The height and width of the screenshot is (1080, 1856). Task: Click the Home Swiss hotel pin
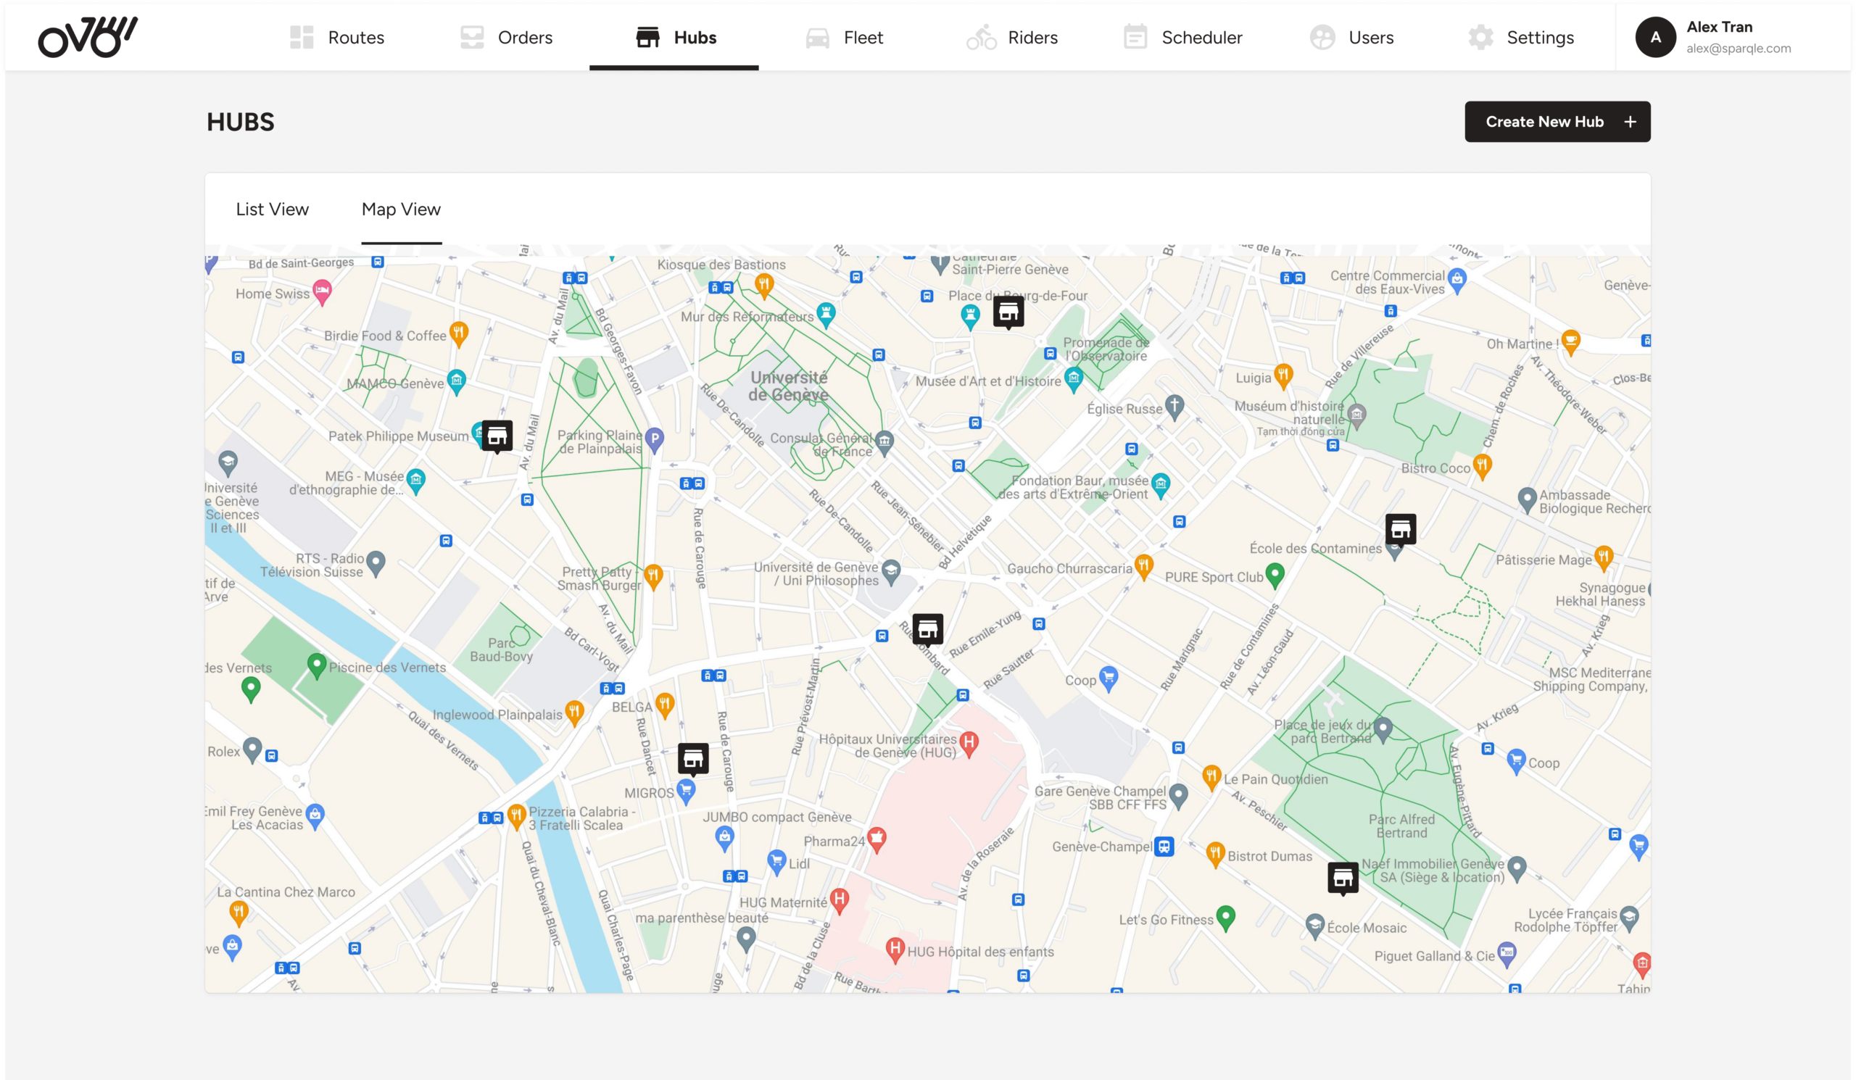coord(322,291)
